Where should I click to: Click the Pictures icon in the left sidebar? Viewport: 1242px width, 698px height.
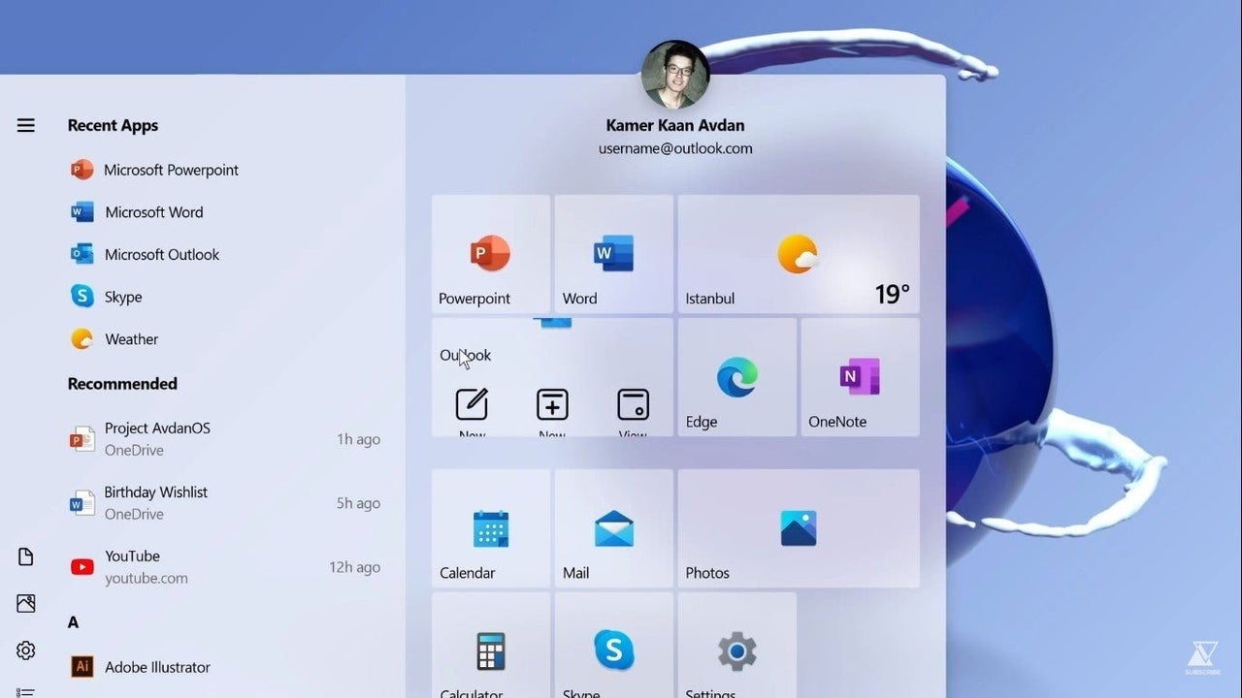coord(26,603)
